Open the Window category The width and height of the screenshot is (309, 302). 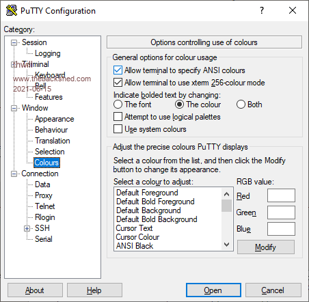[35, 108]
